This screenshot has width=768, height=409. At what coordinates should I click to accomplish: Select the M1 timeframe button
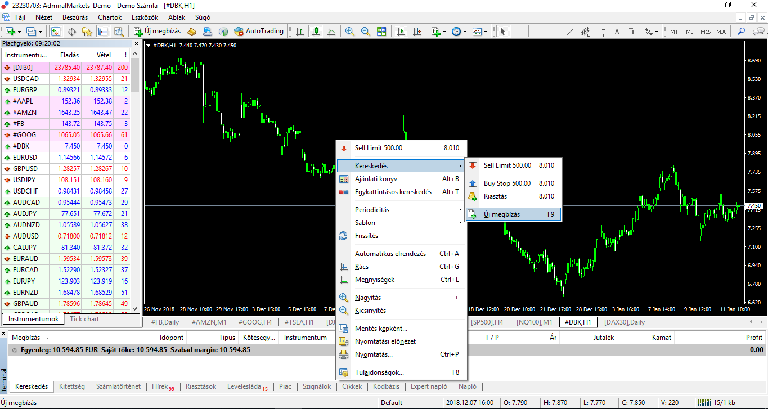click(x=674, y=32)
